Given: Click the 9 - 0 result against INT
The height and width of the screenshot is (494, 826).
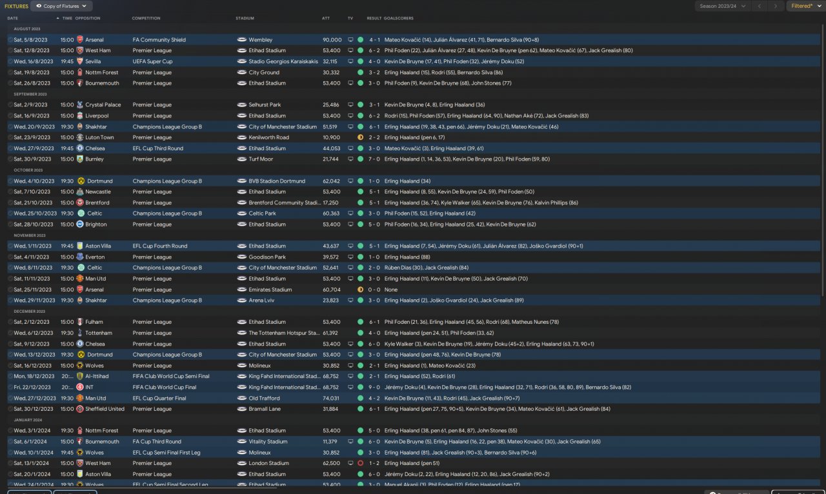Looking at the screenshot, I should [x=374, y=387].
